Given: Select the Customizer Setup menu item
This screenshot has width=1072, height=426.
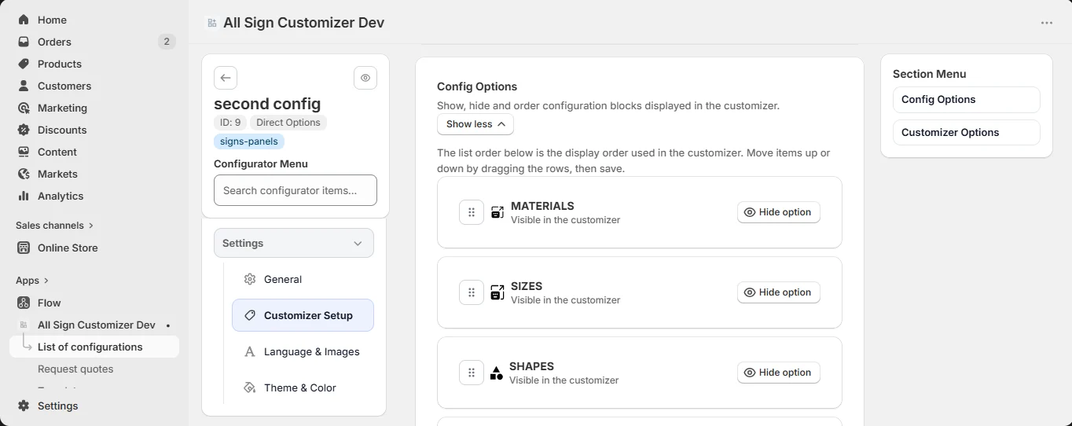Looking at the screenshot, I should click(303, 315).
